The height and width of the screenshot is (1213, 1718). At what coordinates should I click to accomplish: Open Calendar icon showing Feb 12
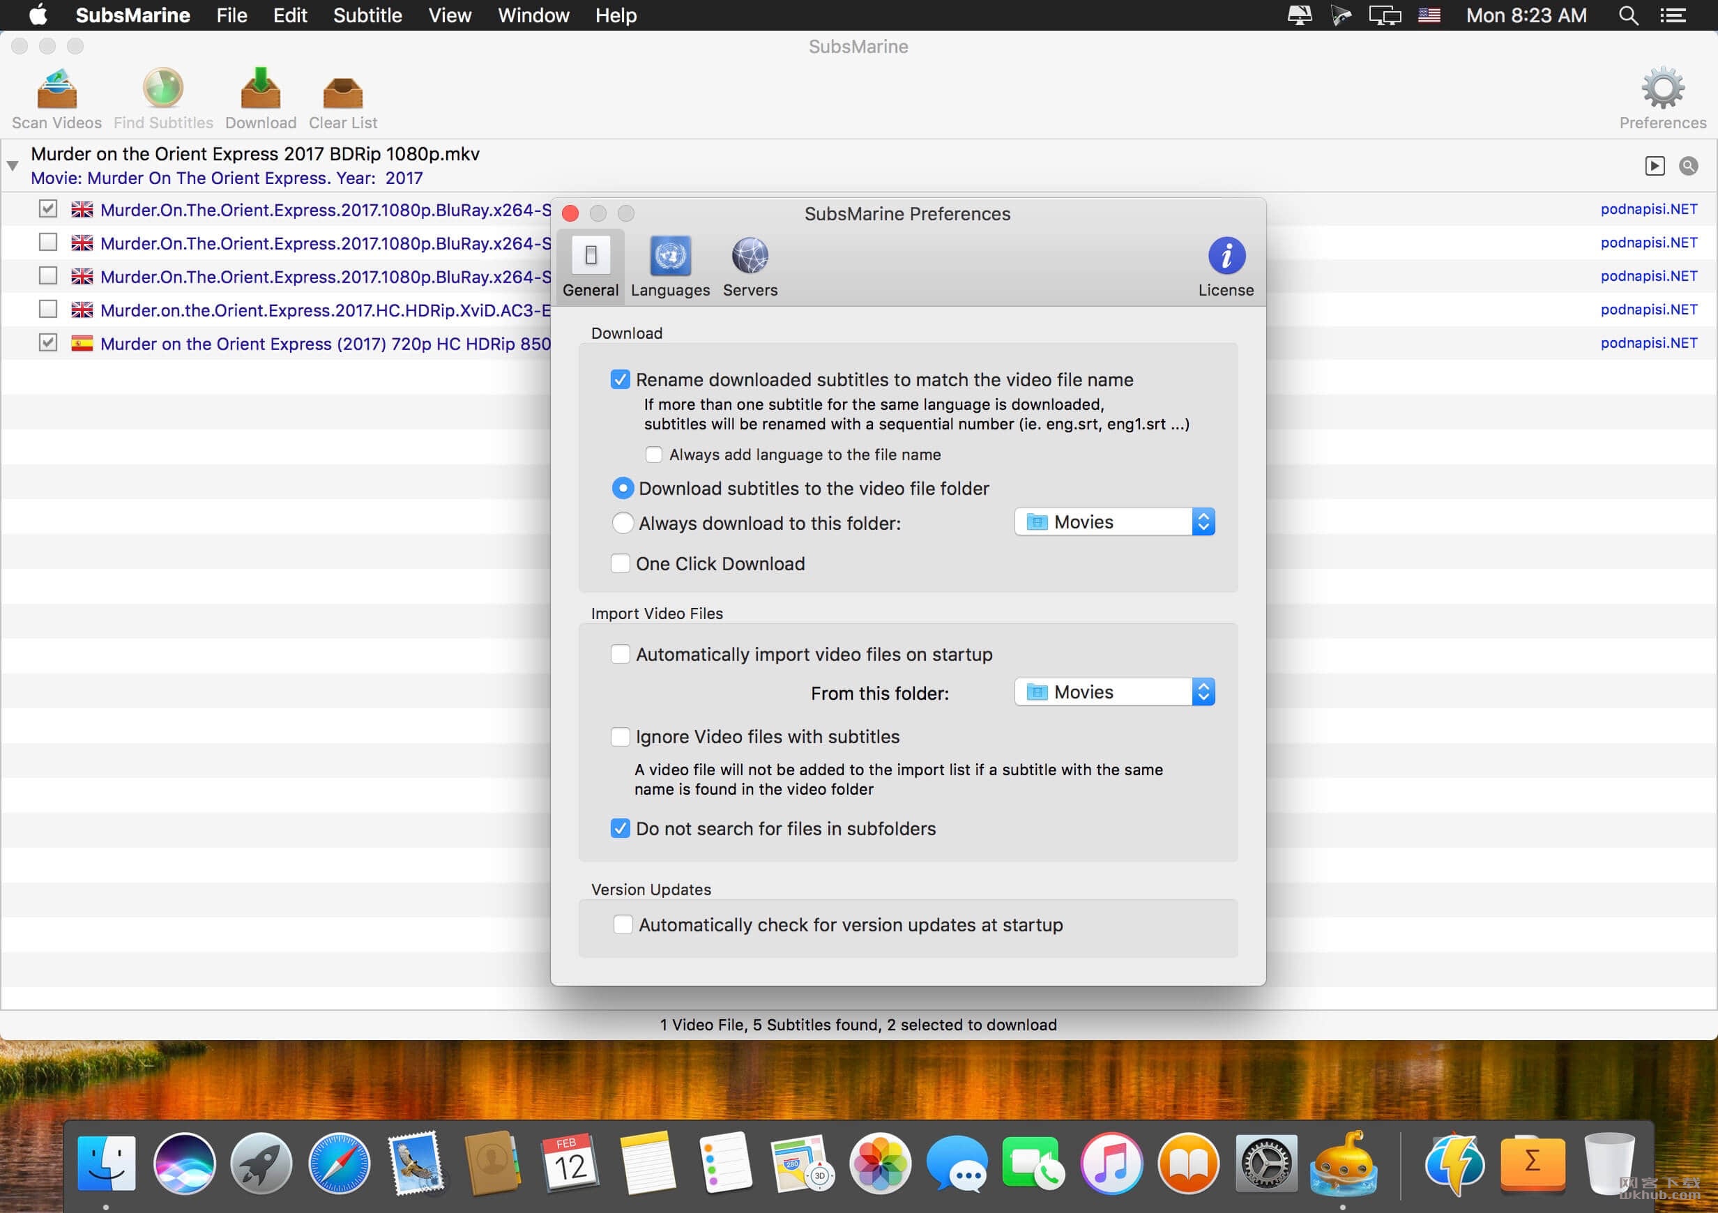point(570,1164)
